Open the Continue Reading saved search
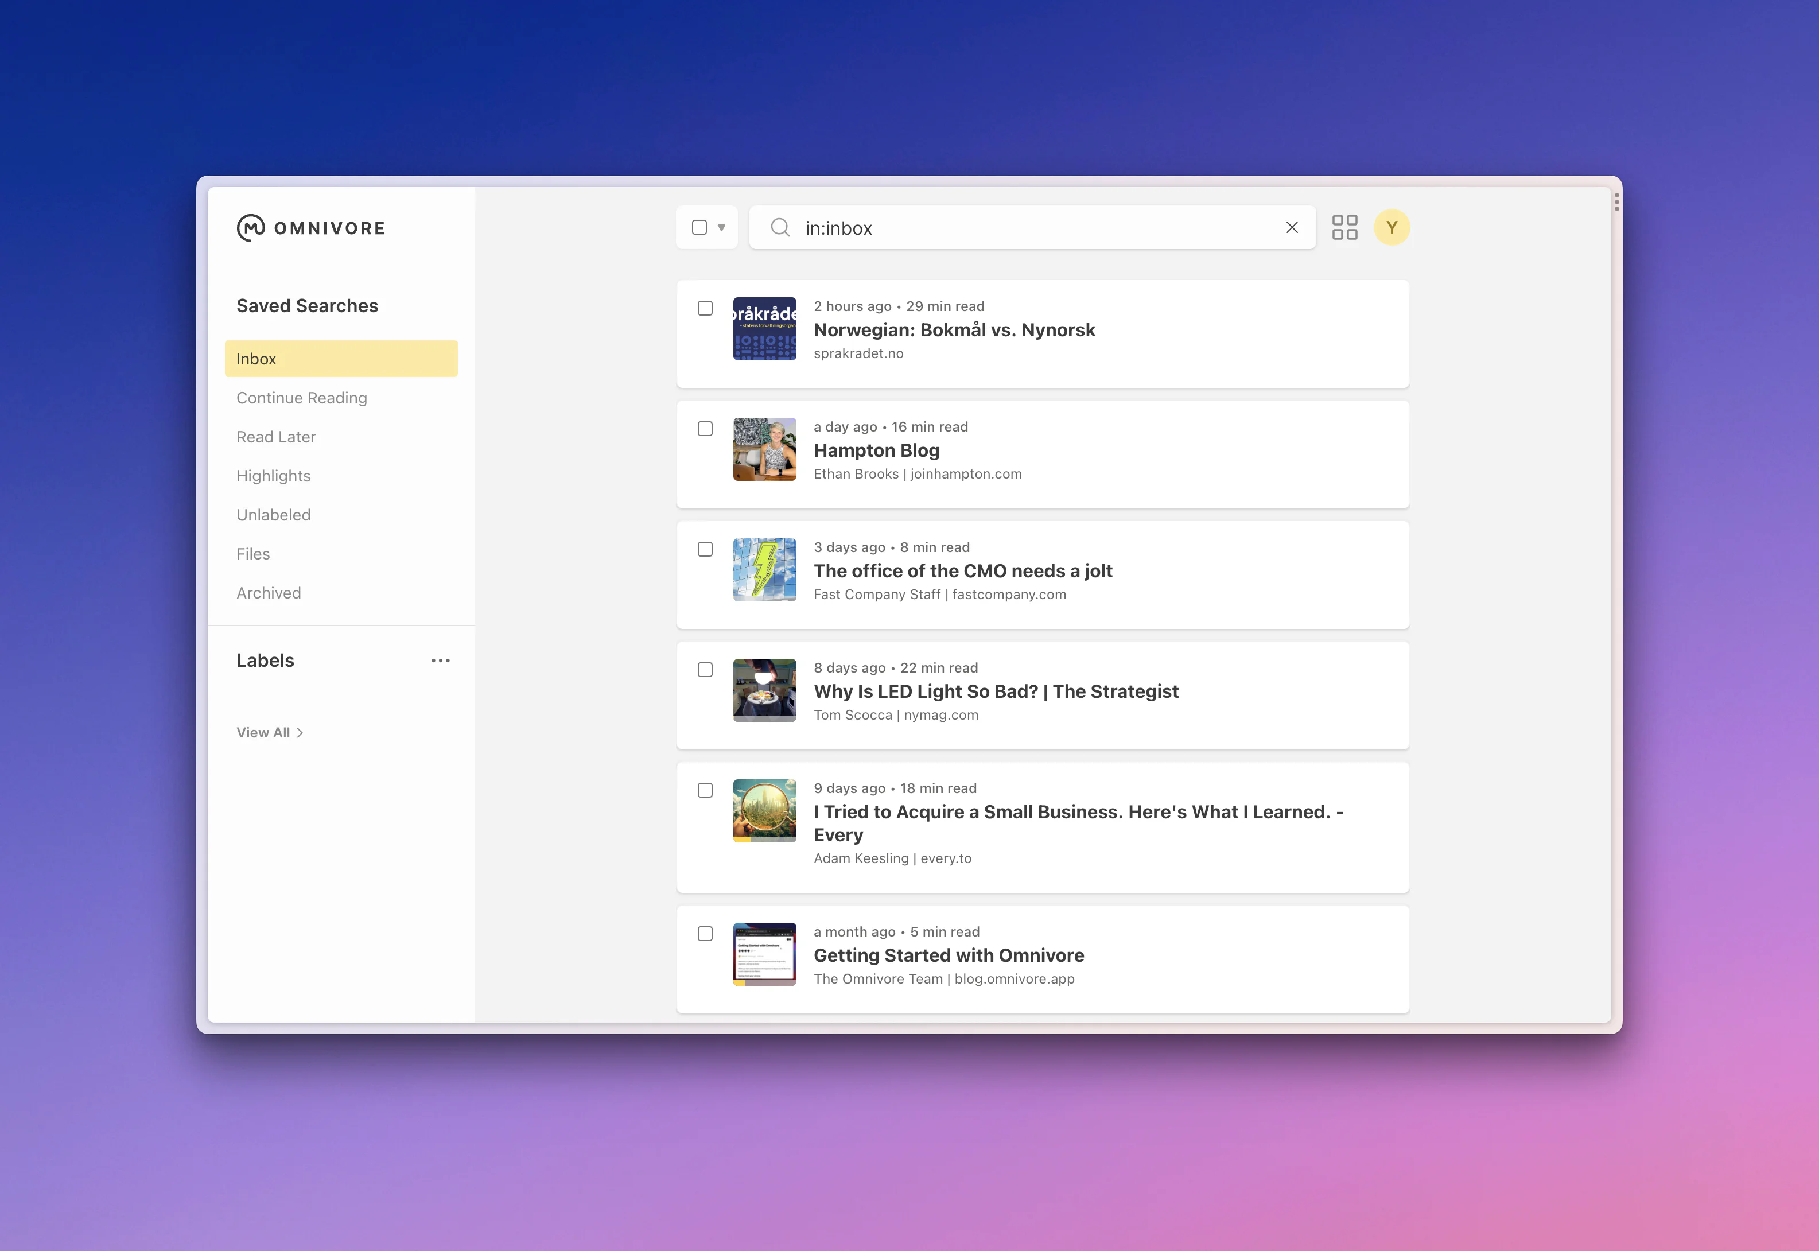1819x1251 pixels. [x=302, y=398]
